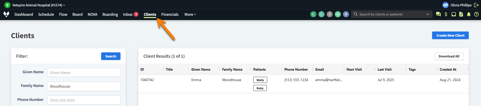Viewport: 481px width, 106px height.
Task: Click the Create New Client button
Action: tap(450, 35)
